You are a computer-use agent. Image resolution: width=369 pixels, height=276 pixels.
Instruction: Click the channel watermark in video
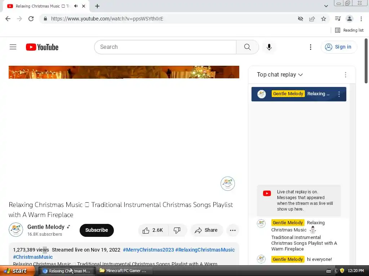click(228, 184)
